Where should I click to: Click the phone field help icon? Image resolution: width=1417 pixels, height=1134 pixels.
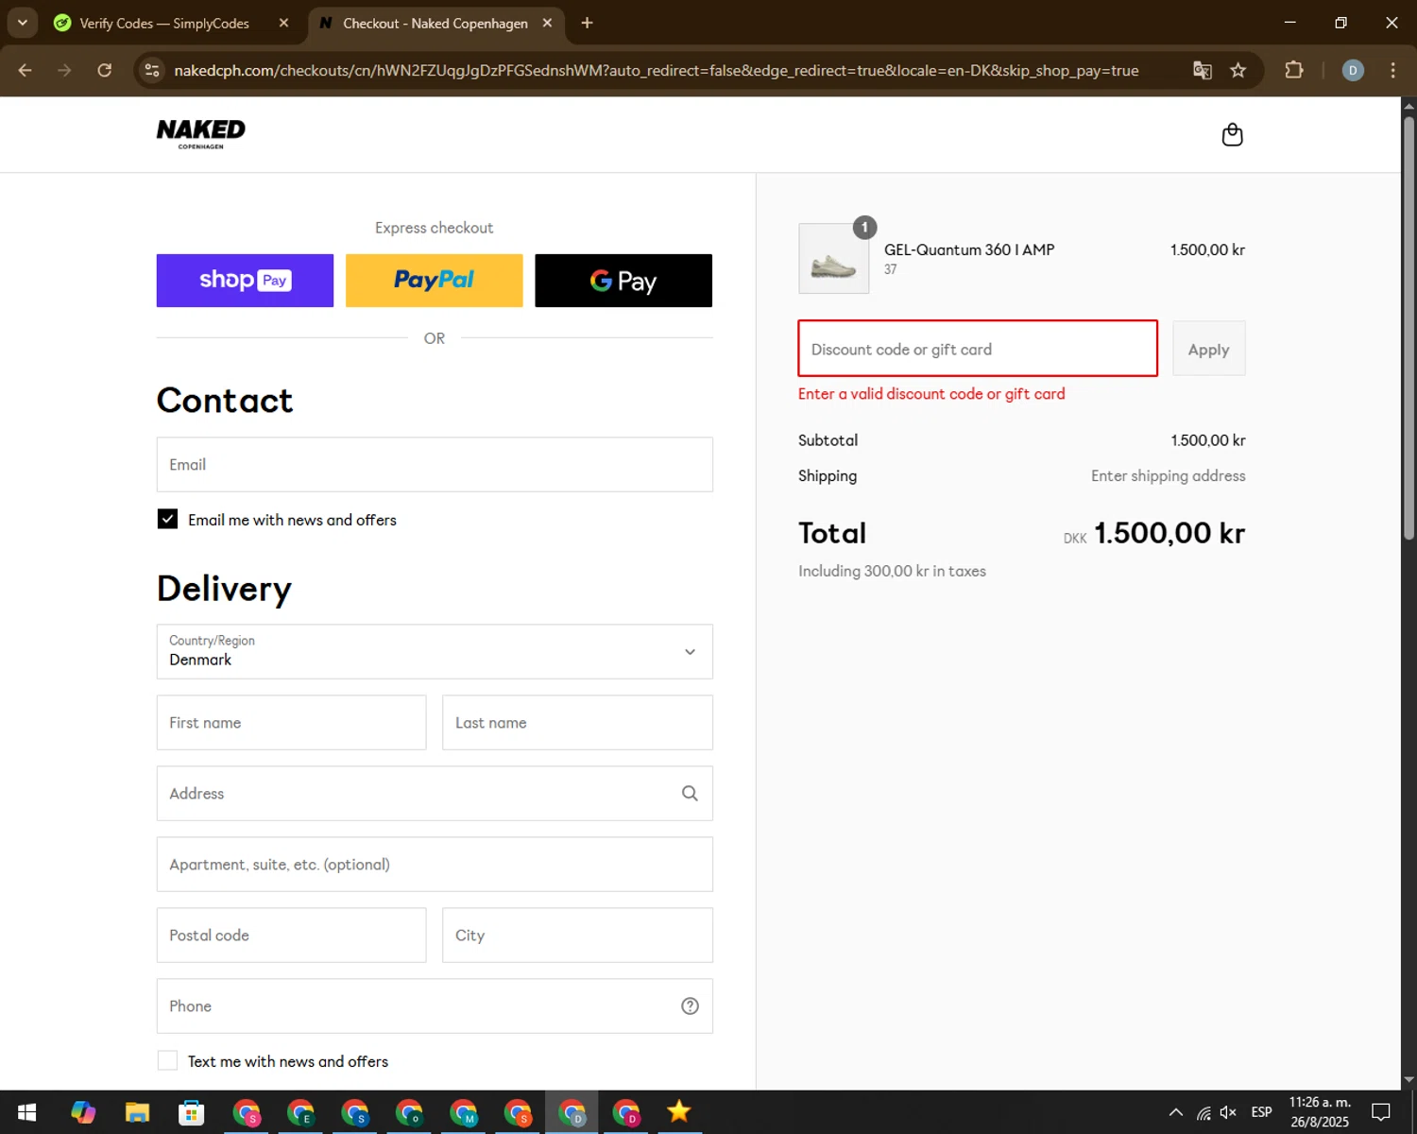pyautogui.click(x=690, y=1006)
